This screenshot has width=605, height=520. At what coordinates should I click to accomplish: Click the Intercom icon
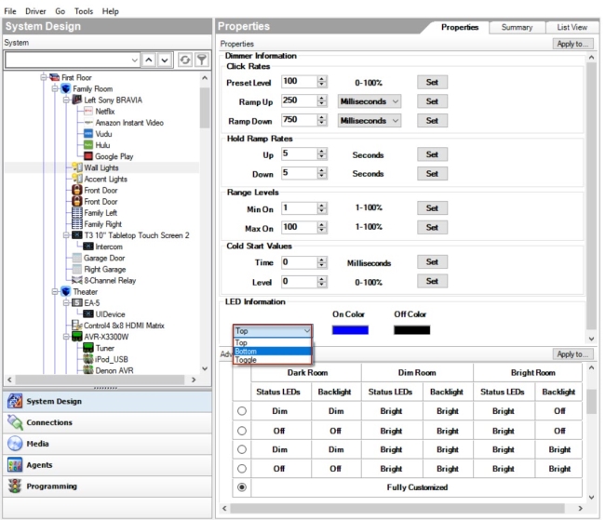point(88,247)
